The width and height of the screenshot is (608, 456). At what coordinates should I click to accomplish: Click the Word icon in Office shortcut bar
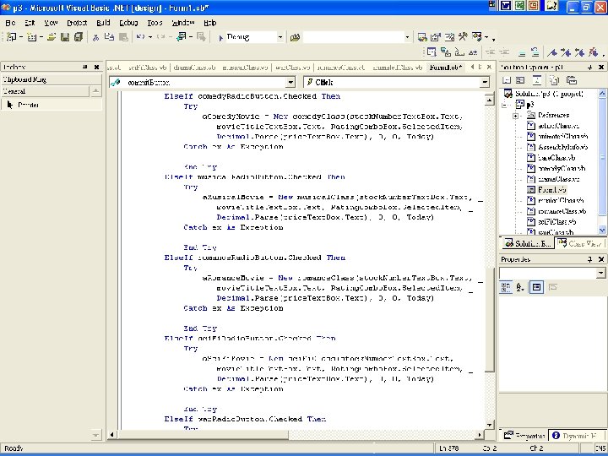506,6
